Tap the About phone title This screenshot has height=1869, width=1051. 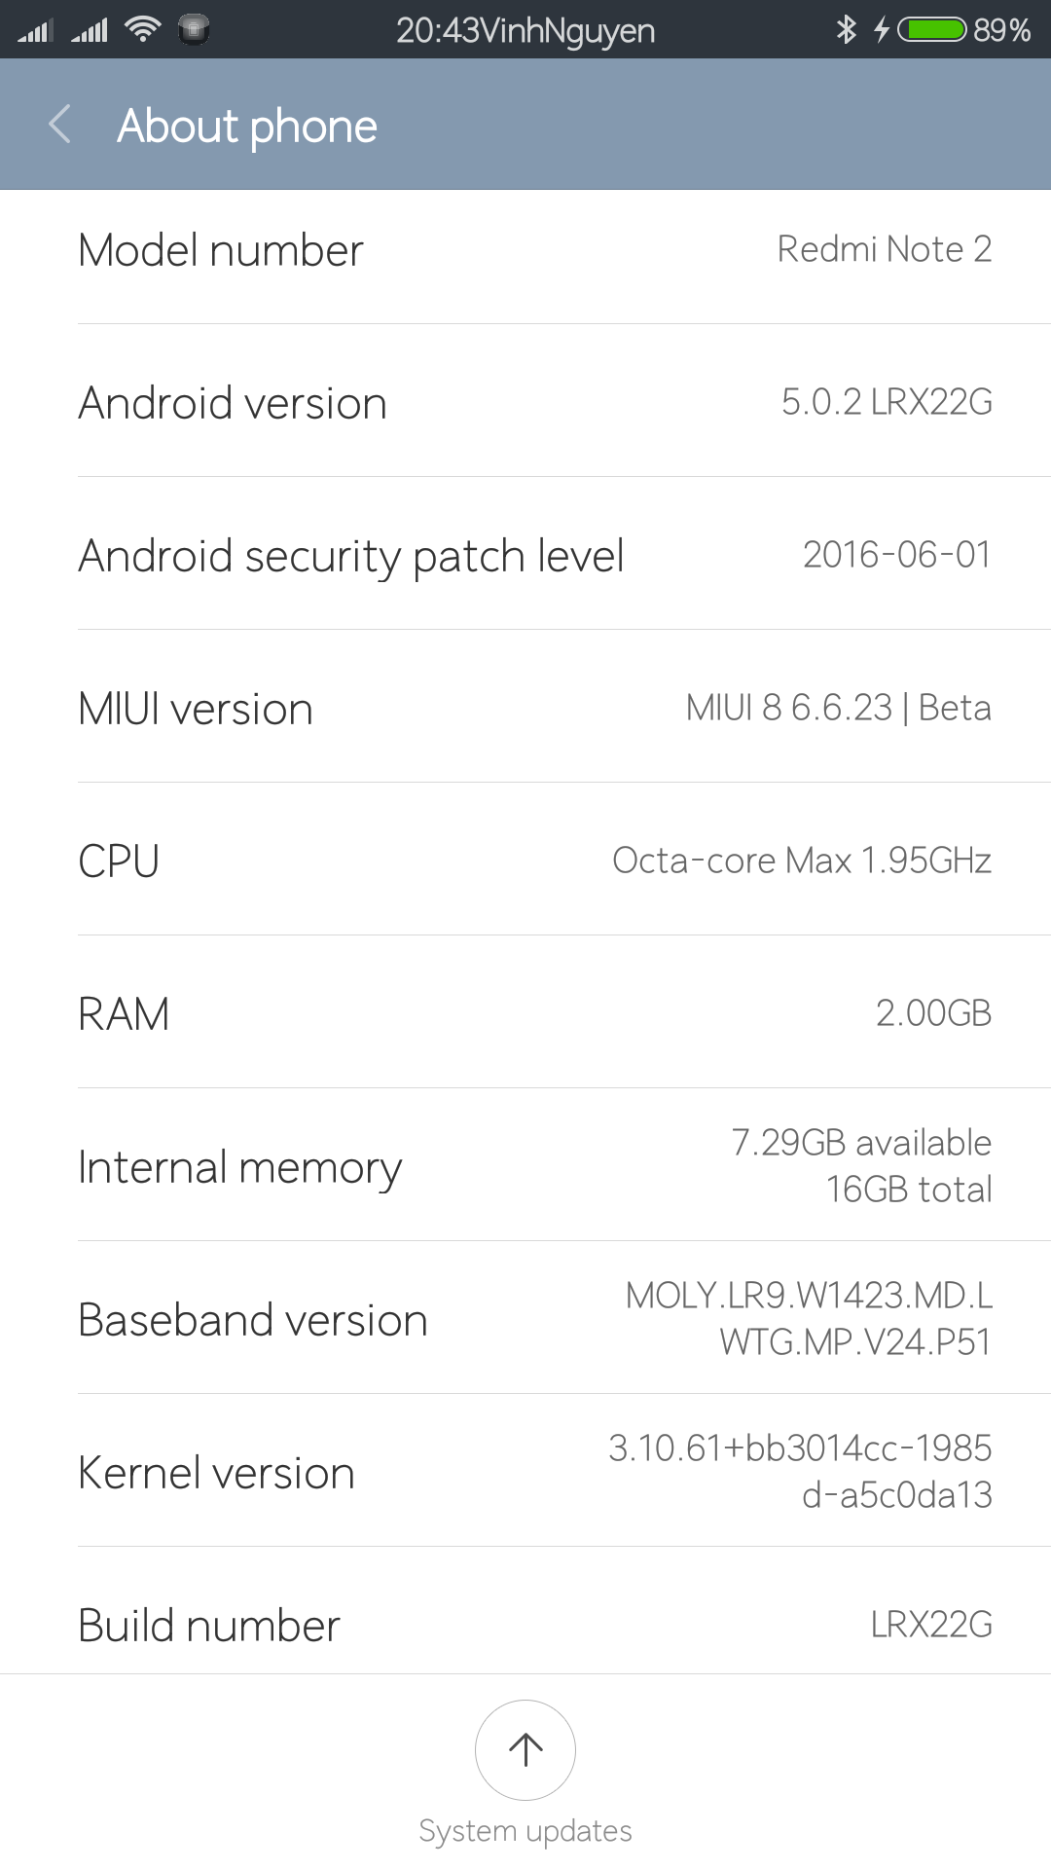click(x=247, y=127)
